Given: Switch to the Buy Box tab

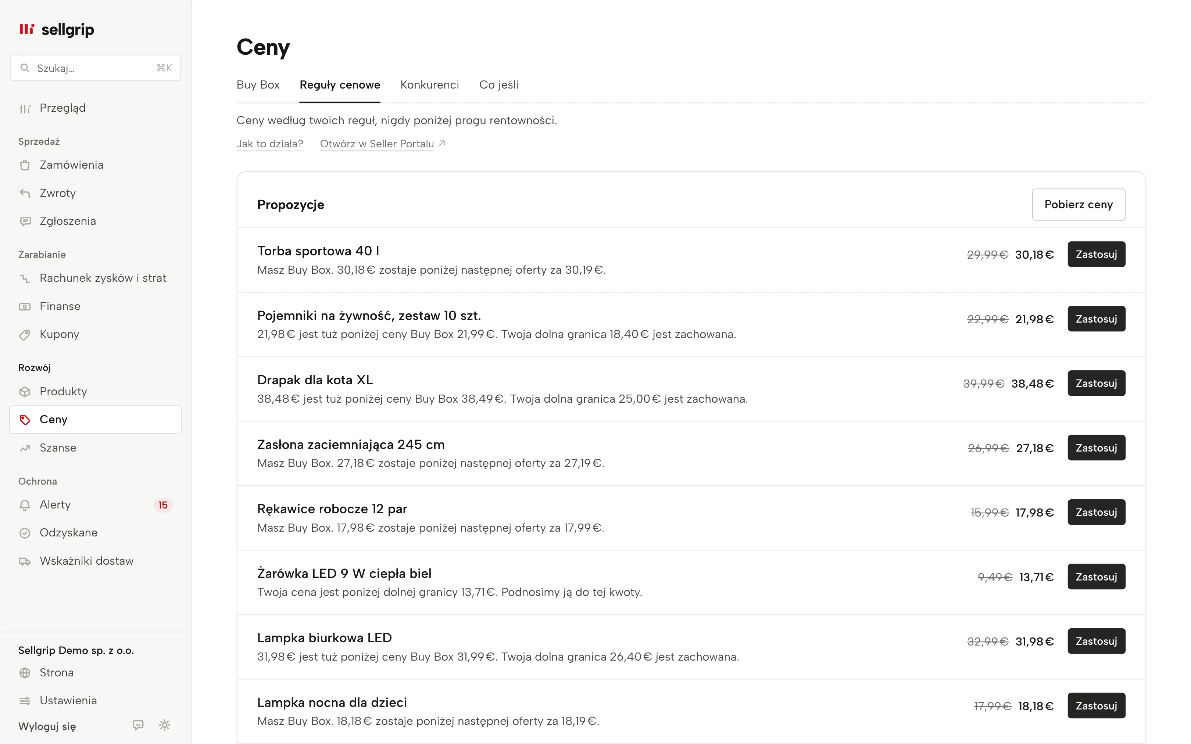Looking at the screenshot, I should [258, 85].
